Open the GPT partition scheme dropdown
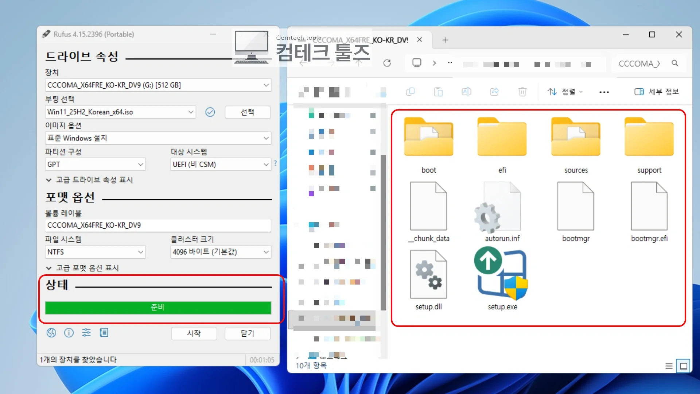 [95, 165]
